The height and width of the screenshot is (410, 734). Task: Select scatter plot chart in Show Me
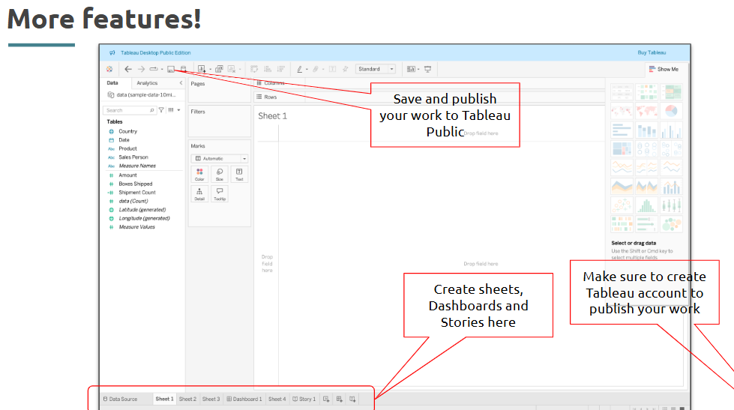(622, 205)
